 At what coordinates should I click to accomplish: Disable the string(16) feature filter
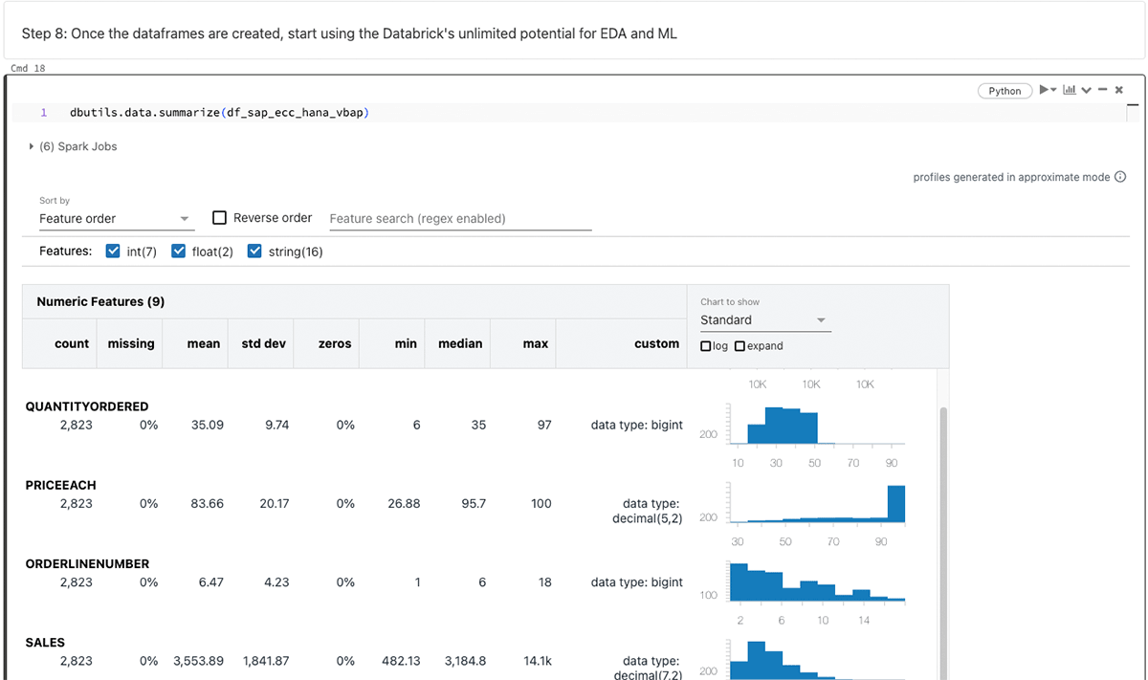point(254,252)
